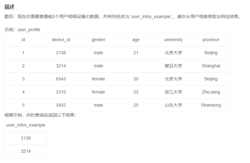Click the "device_id" column header
The image size is (250, 163).
pyautogui.click(x=61, y=40)
